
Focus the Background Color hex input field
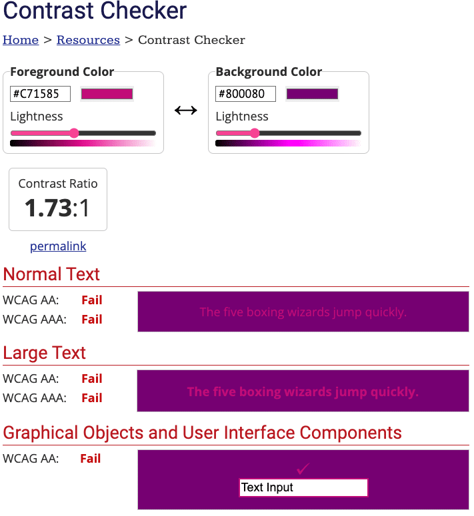245,94
